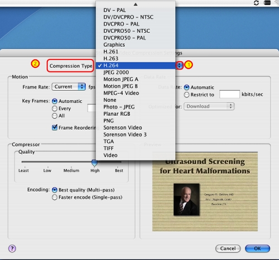The width and height of the screenshot is (279, 260).
Task: Open the purple help question mark button
Action: 12,248
